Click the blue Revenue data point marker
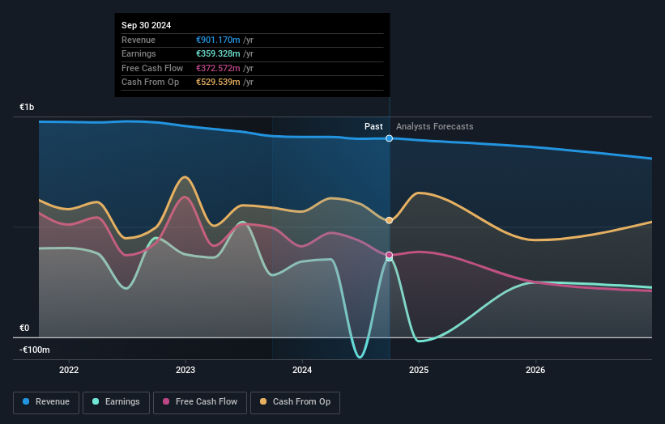The image size is (665, 424). (x=389, y=138)
